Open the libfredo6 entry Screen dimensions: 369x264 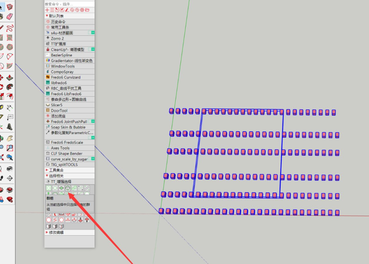[70, 82]
